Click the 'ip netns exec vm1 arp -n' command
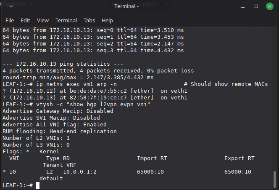The width and height of the screenshot is (279, 190). (x=76, y=84)
